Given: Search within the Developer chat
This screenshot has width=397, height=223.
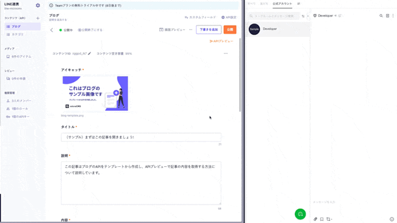Looking at the screenshot, I should 381,16.
